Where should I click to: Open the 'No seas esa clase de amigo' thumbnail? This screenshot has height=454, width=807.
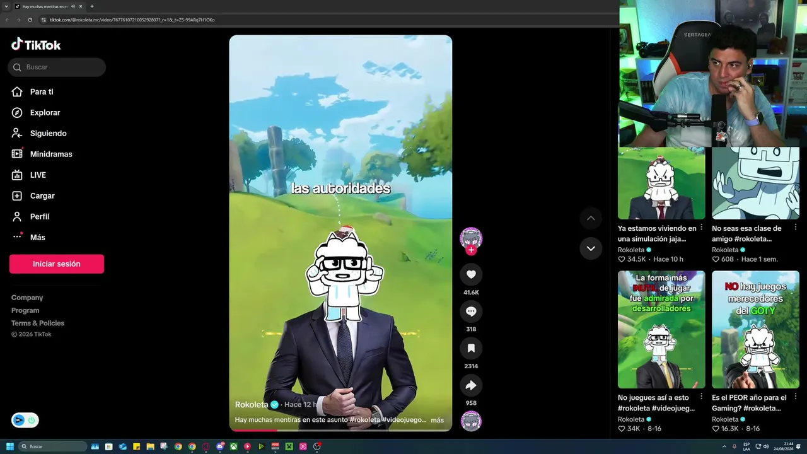pos(755,183)
